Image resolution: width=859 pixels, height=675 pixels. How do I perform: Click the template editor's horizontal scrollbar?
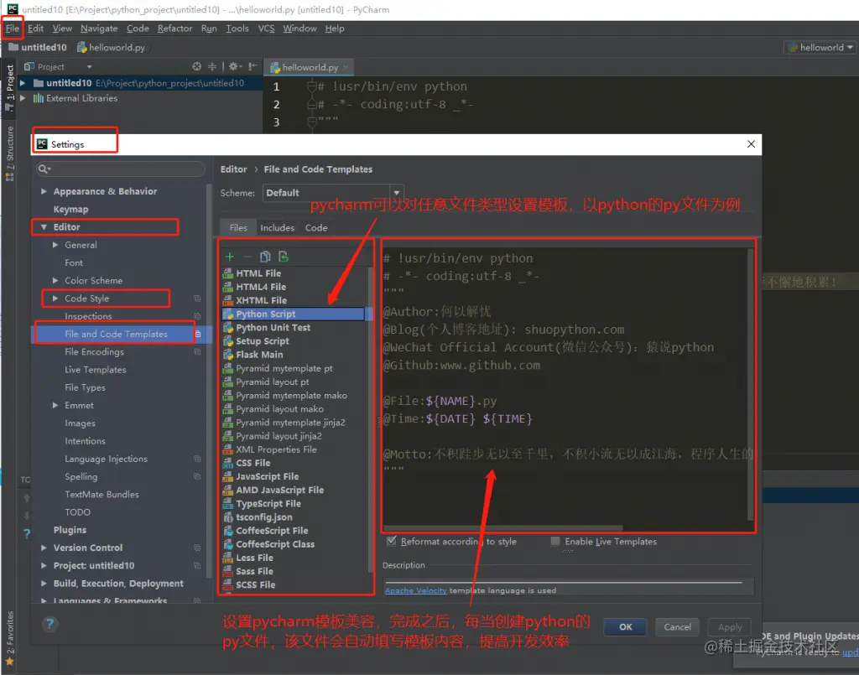503,528
